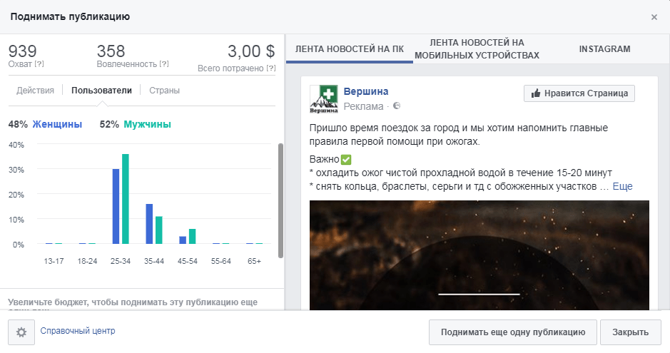Click the 25-34 age axis label

(x=121, y=261)
